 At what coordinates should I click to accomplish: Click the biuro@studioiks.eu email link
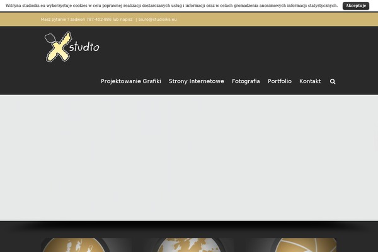157,20
